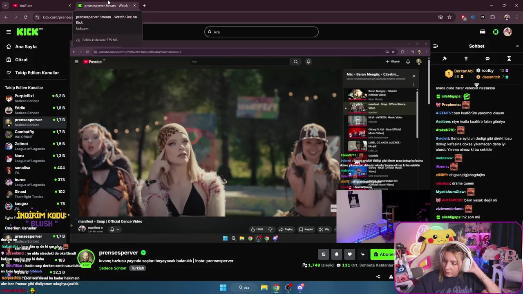Select kacgez channel in sidebar

pos(35,206)
